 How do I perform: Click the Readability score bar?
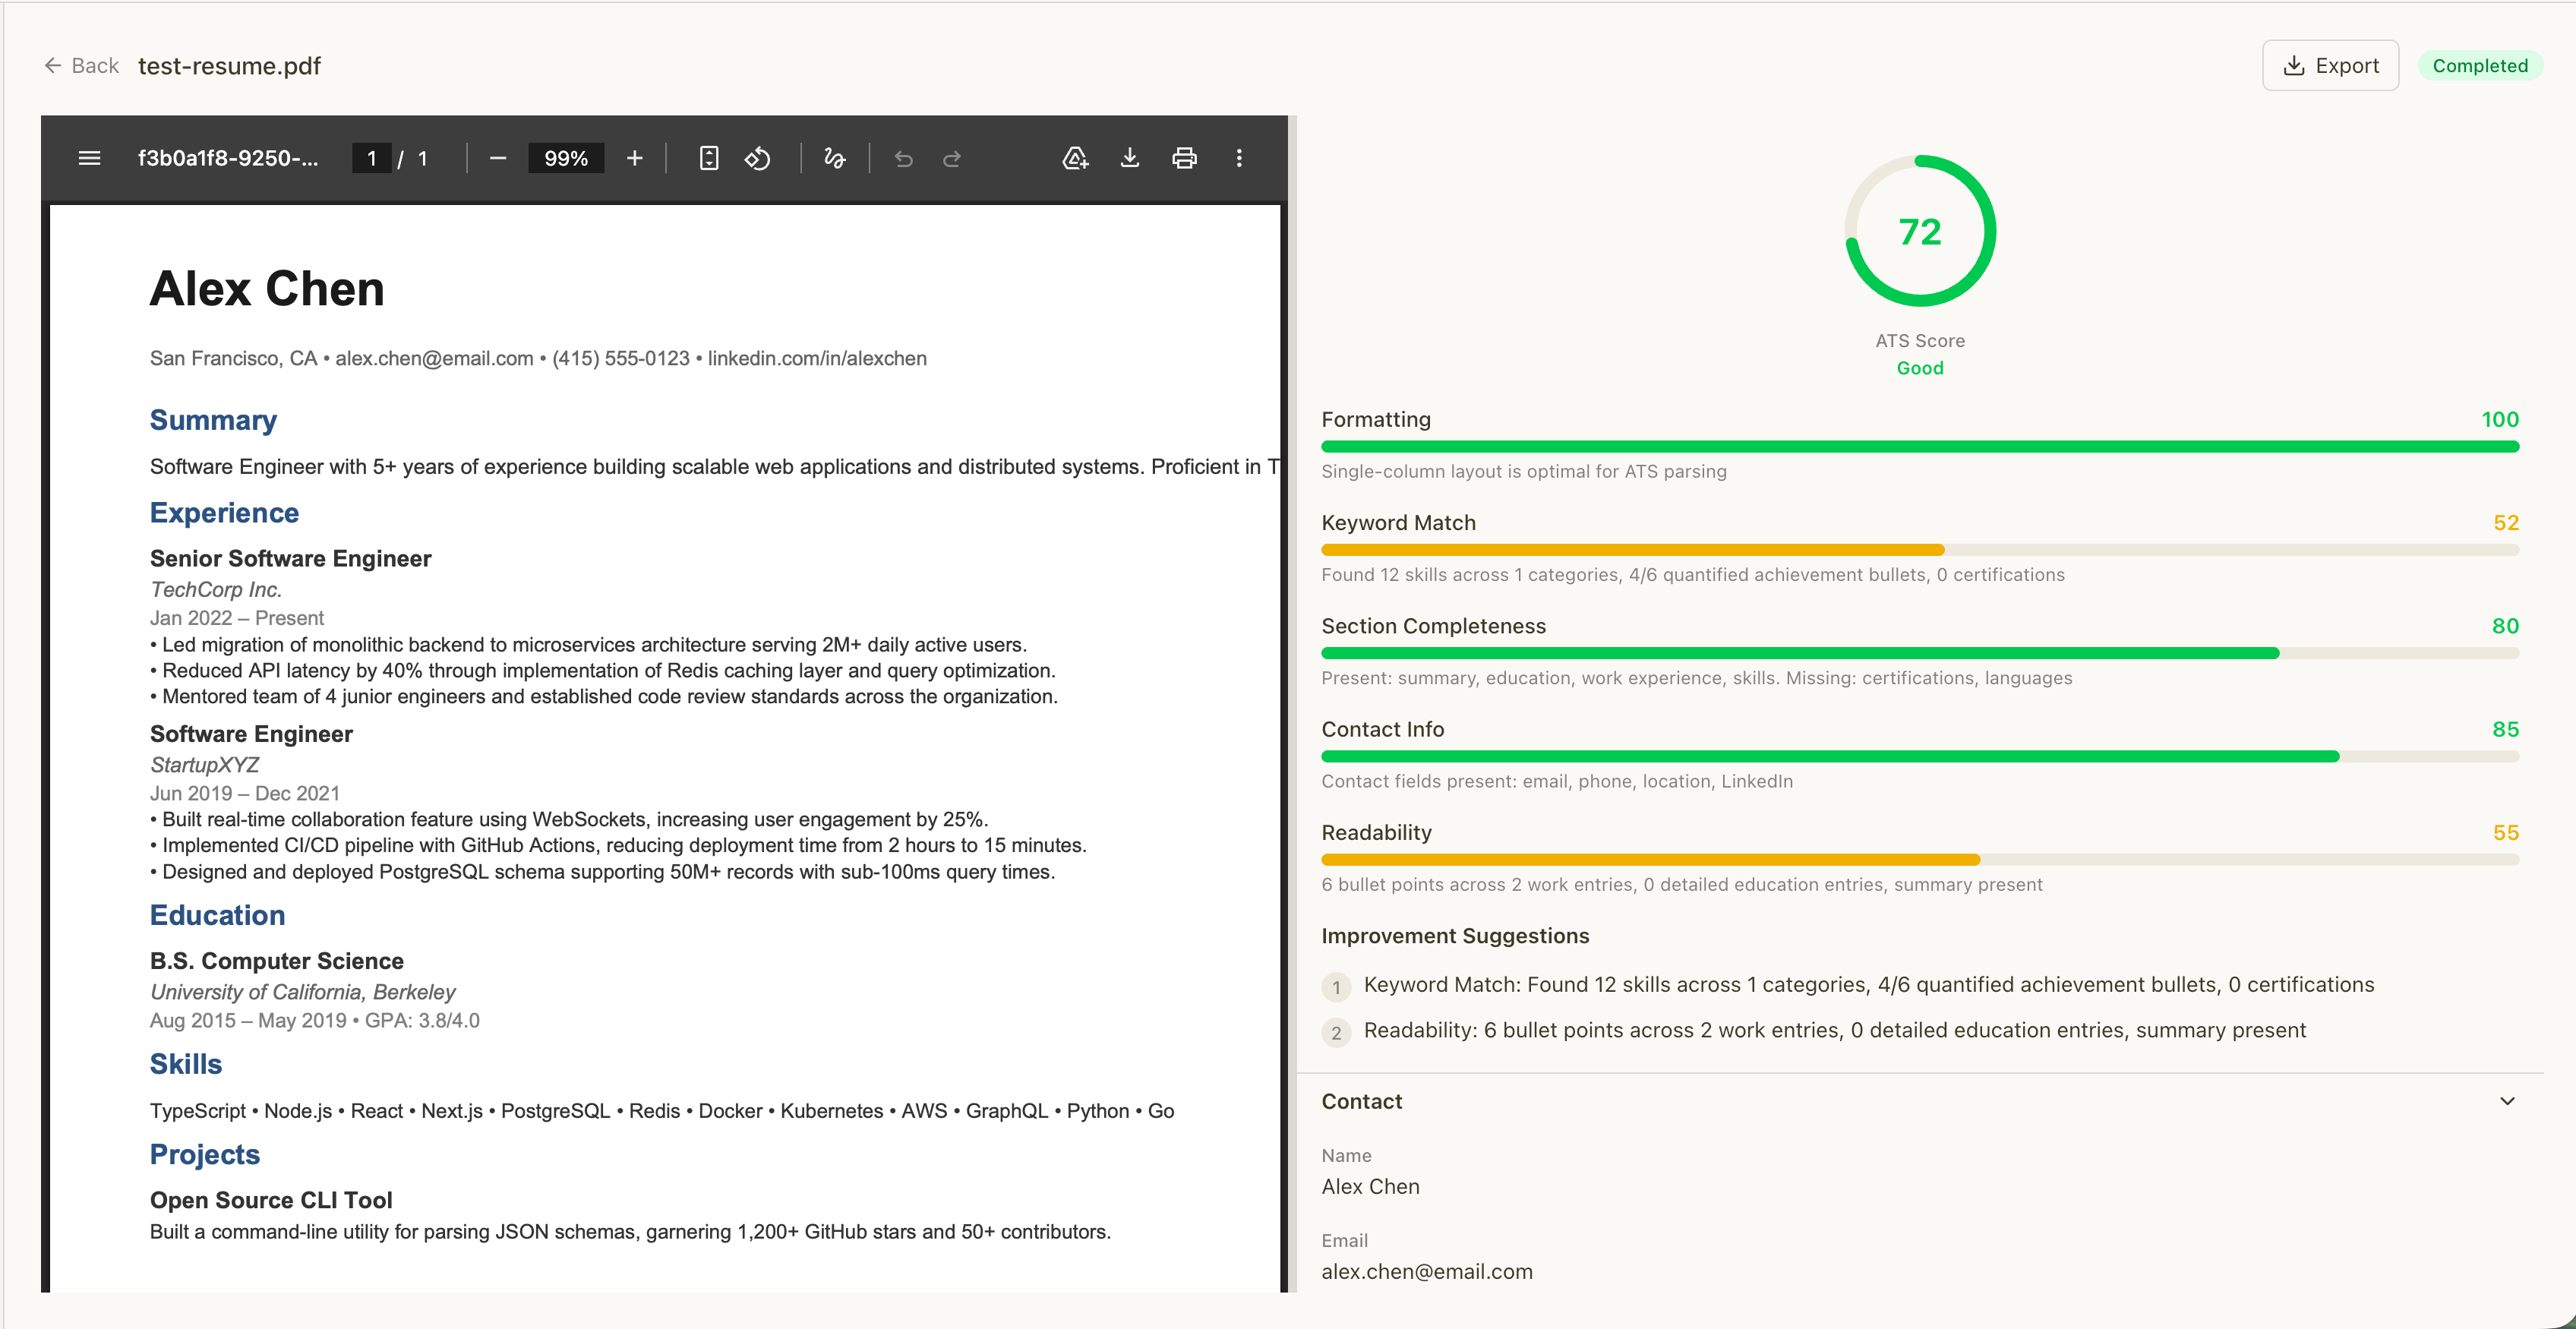[x=1920, y=860]
